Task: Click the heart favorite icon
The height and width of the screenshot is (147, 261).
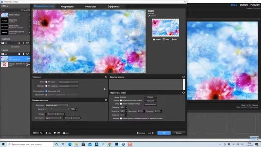Action: [55, 133]
